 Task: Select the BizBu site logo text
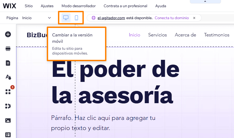(x=37, y=35)
